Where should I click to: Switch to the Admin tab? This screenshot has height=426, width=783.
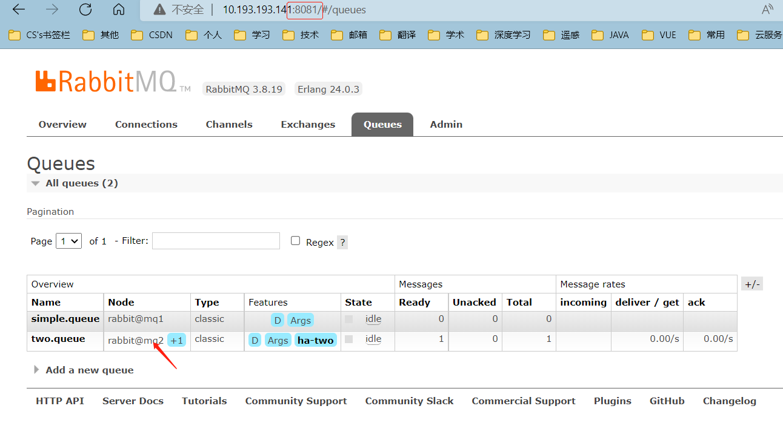(x=446, y=124)
